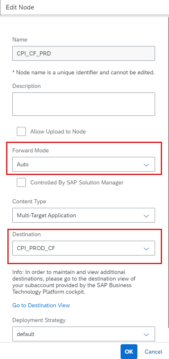Screen dimensions: 169x359
Task: Click the Destination field label
Action: pyautogui.click(x=27, y=234)
